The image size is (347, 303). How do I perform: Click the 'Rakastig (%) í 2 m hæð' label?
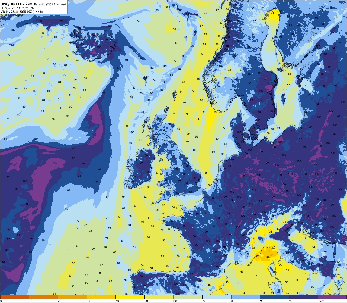click(50, 4)
